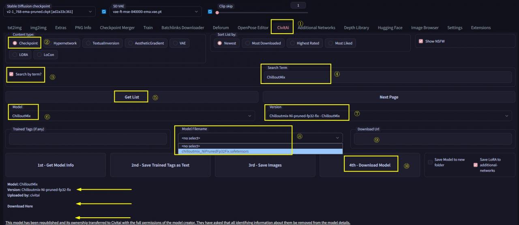The image size is (519, 225).
Task: Refresh the SD VAE list
Action: (x=210, y=12)
